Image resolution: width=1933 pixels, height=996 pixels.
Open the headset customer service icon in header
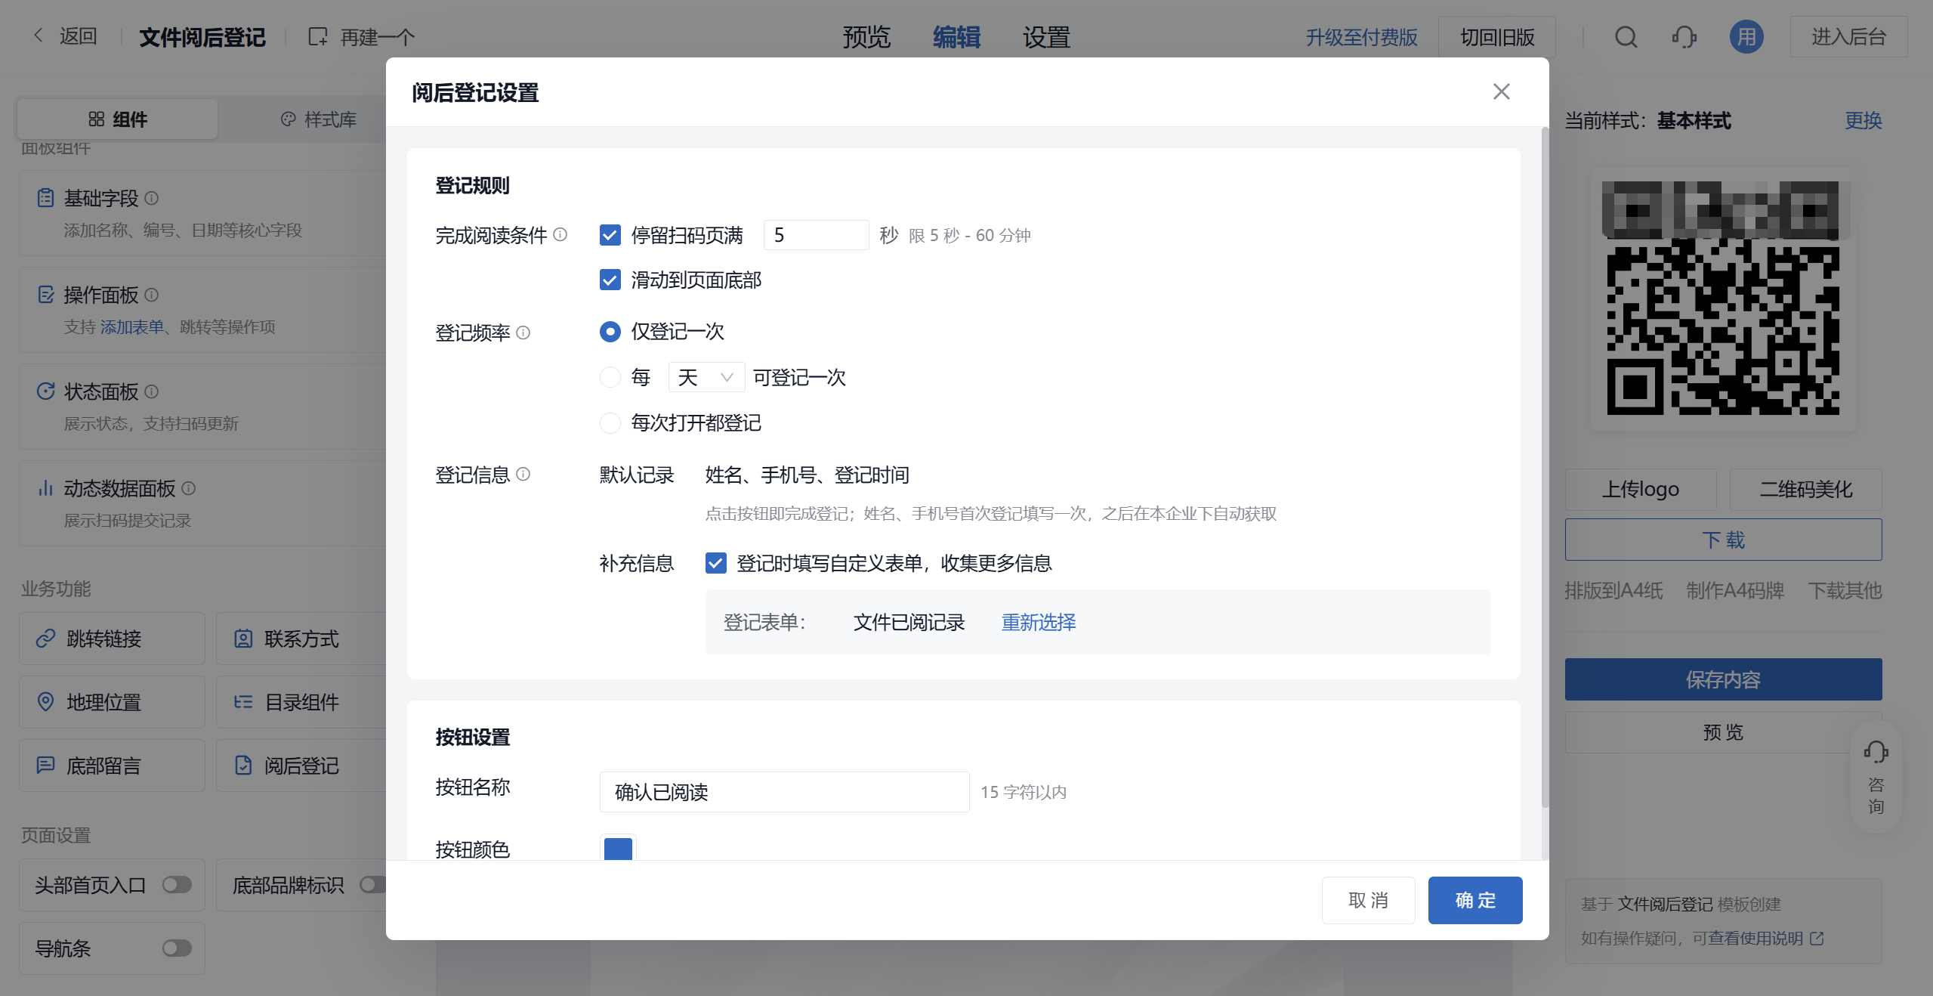click(1684, 36)
